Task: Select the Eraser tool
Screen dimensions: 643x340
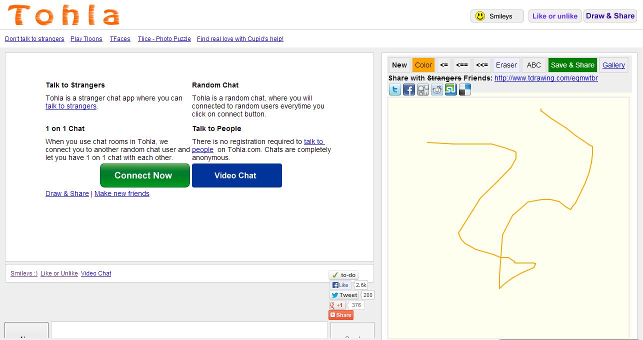Action: coord(506,65)
